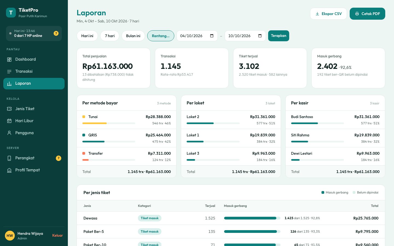The height and width of the screenshot is (246, 394).
Task: Navigate to Profil Tempat
Action: pyautogui.click(x=34, y=170)
